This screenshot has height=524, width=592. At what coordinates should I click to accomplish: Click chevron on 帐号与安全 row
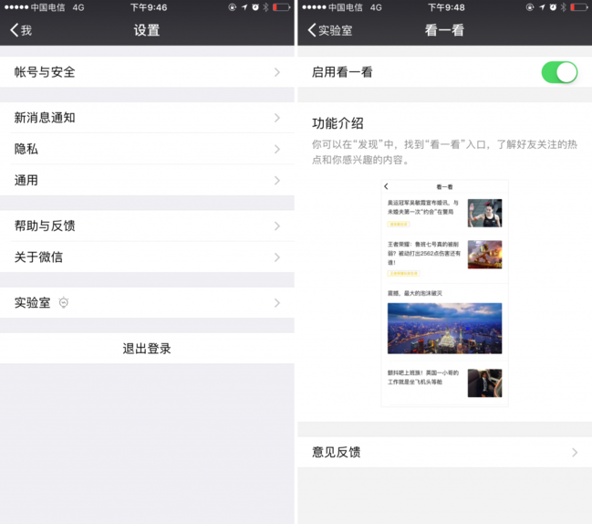pos(277,72)
